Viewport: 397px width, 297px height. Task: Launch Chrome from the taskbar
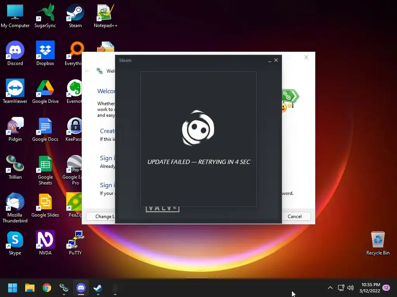pyautogui.click(x=47, y=288)
